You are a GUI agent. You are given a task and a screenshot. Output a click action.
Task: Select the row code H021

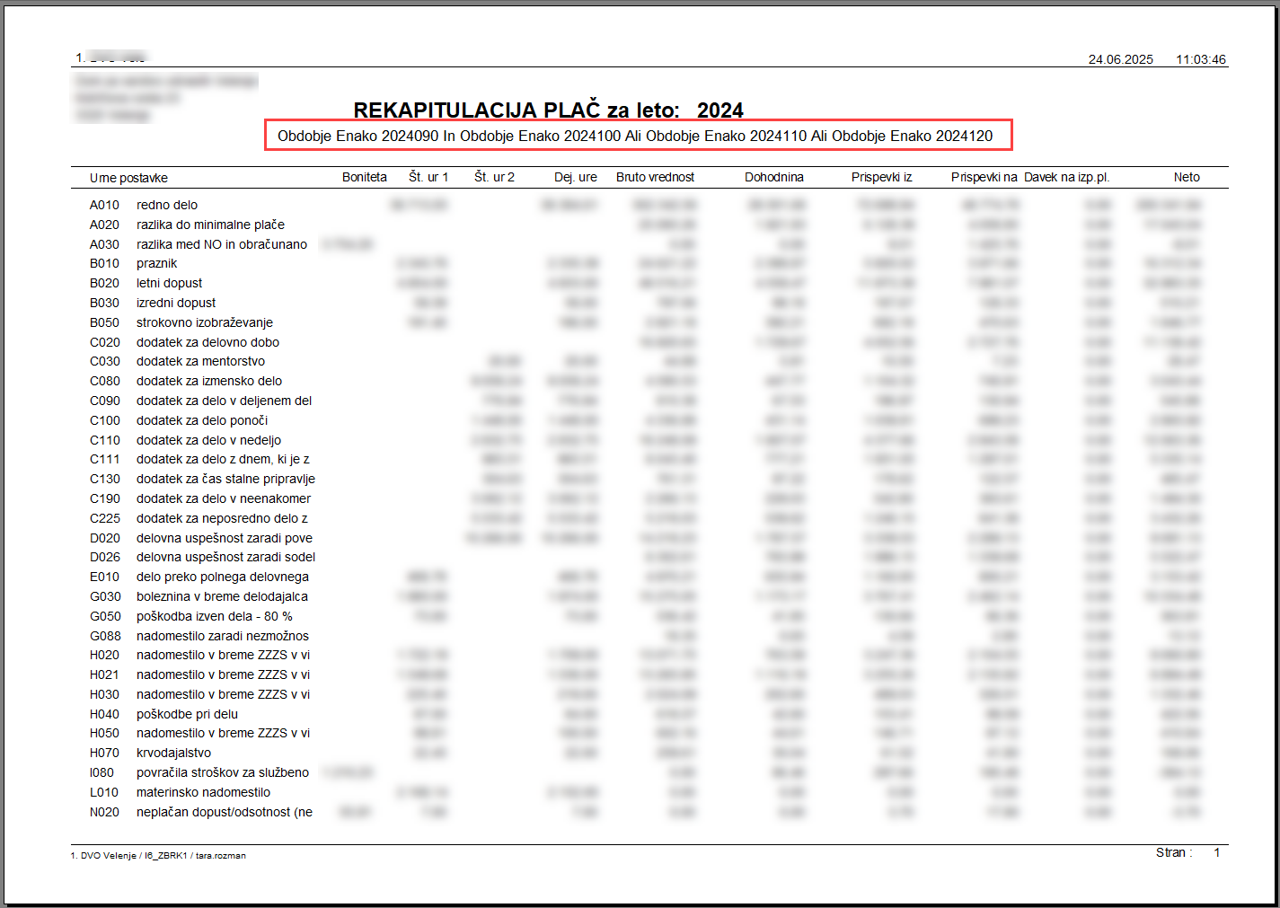(105, 674)
